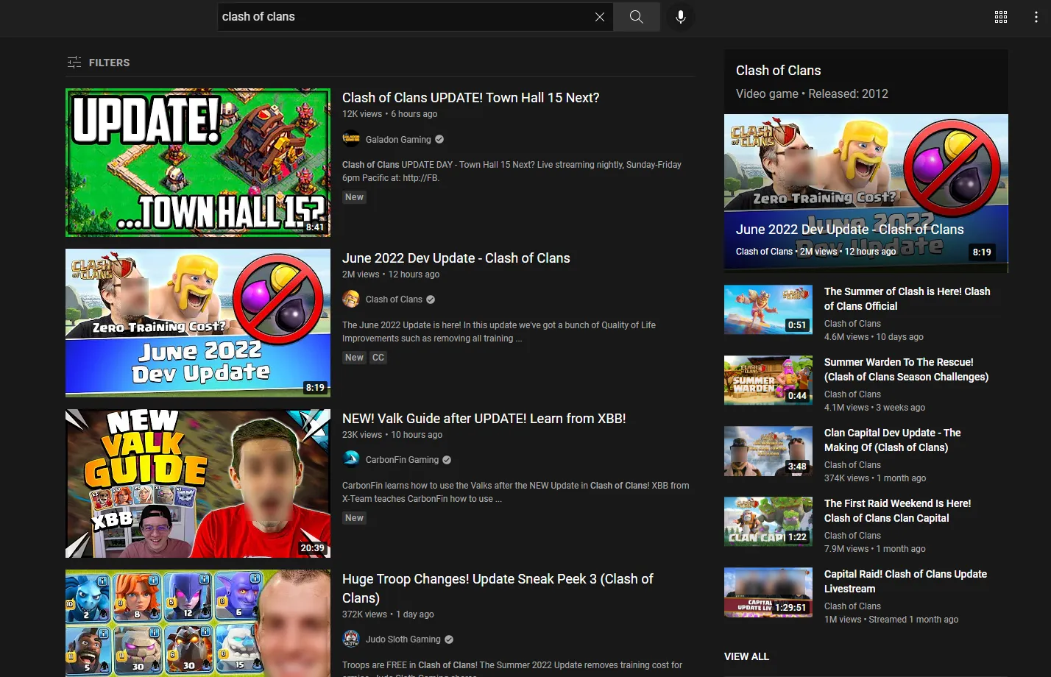Play the 'June 2022 Dev Update' result thumbnail

(x=198, y=323)
